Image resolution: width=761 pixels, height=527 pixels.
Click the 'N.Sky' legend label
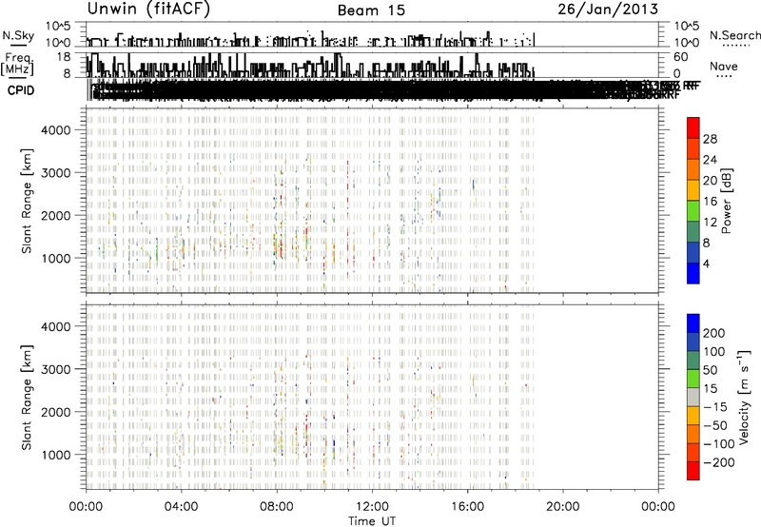[18, 35]
